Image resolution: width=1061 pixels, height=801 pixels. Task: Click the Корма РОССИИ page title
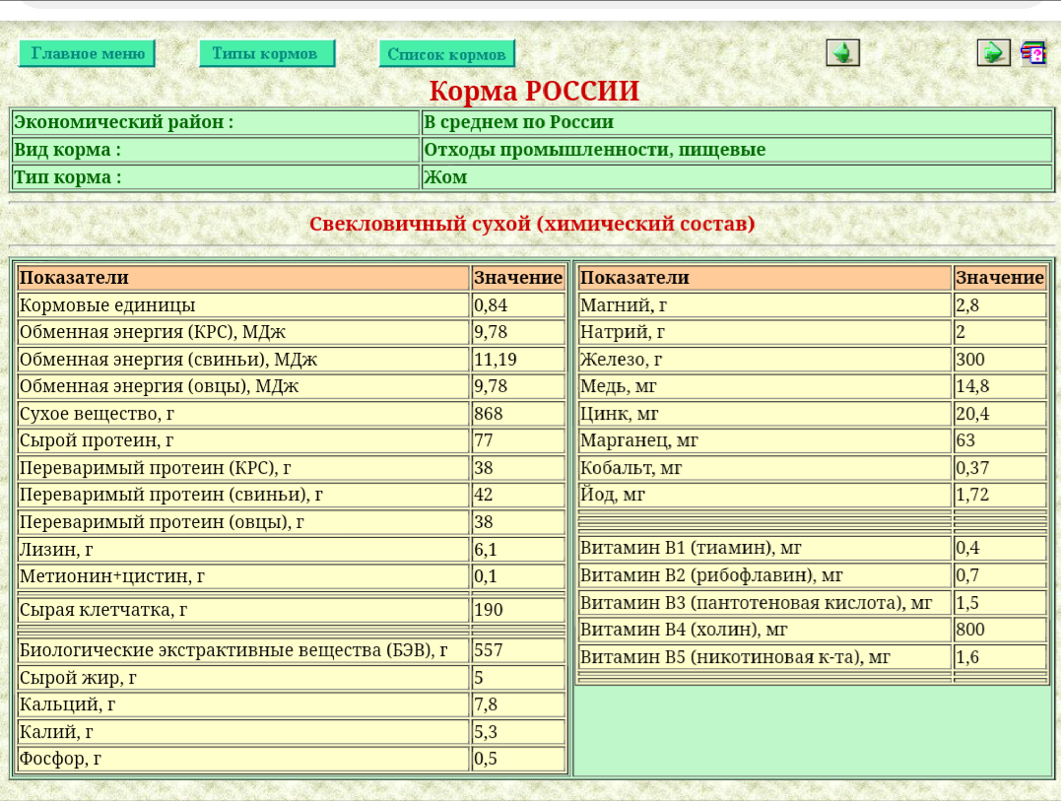pyautogui.click(x=534, y=91)
